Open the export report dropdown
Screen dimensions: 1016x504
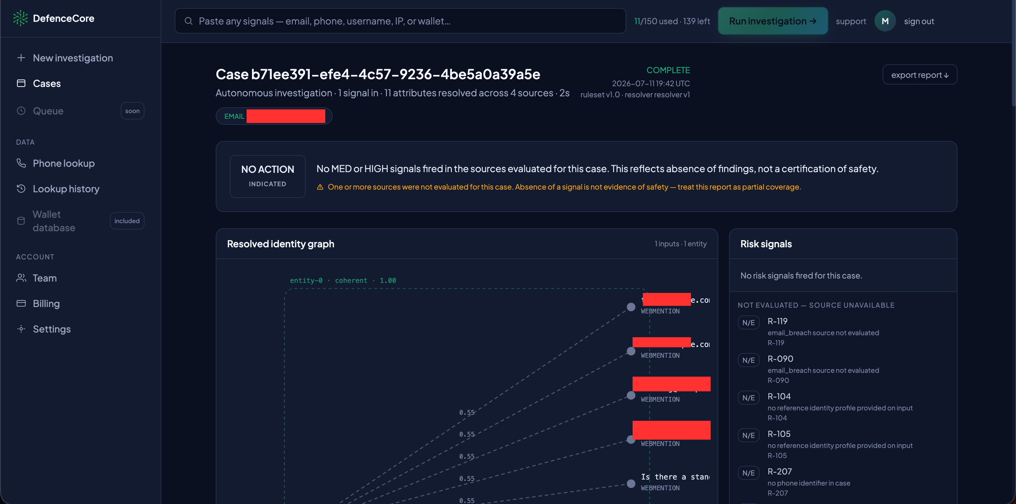pyautogui.click(x=919, y=75)
